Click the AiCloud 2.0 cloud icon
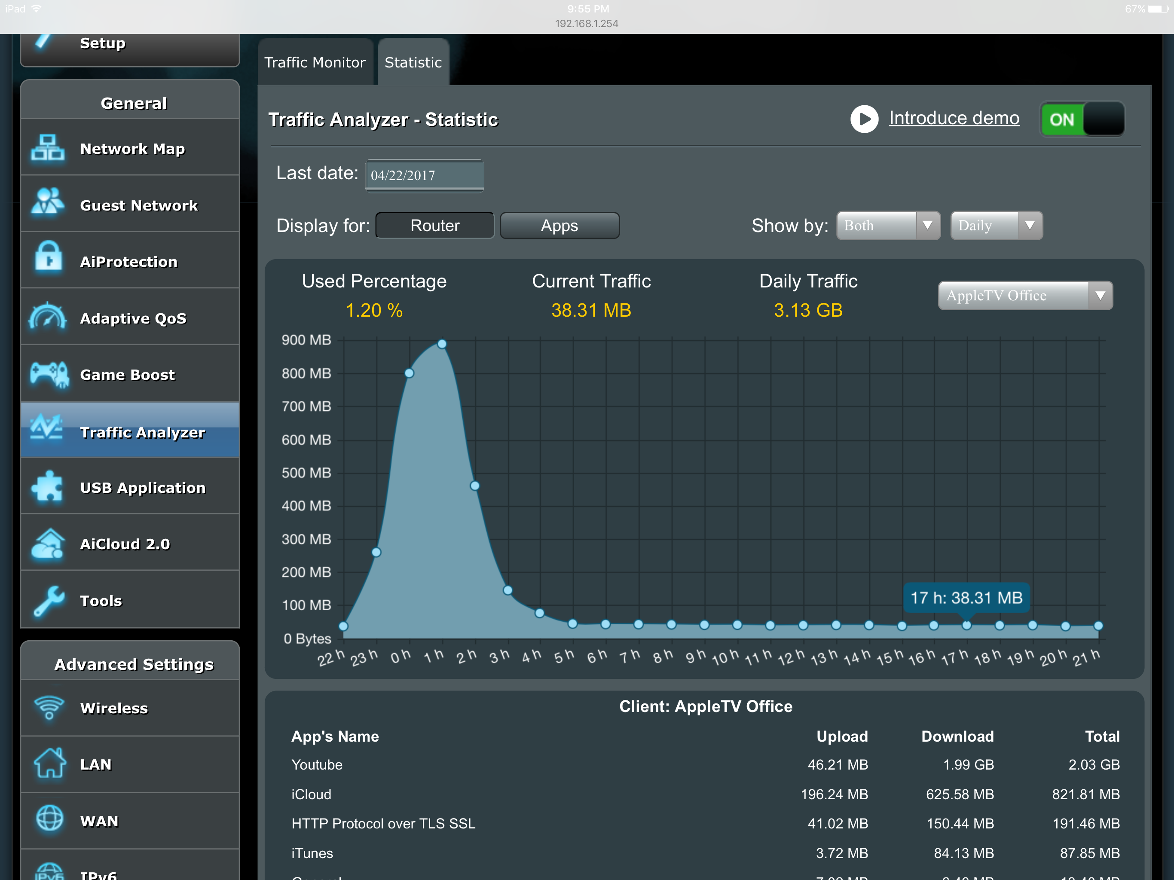Screen dimensions: 1174x880 tap(48, 544)
